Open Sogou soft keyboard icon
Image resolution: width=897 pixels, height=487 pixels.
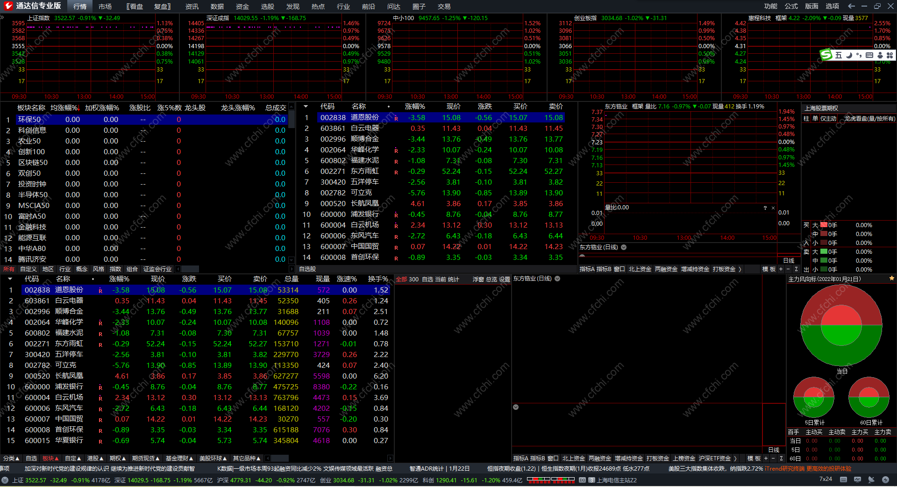coord(869,55)
